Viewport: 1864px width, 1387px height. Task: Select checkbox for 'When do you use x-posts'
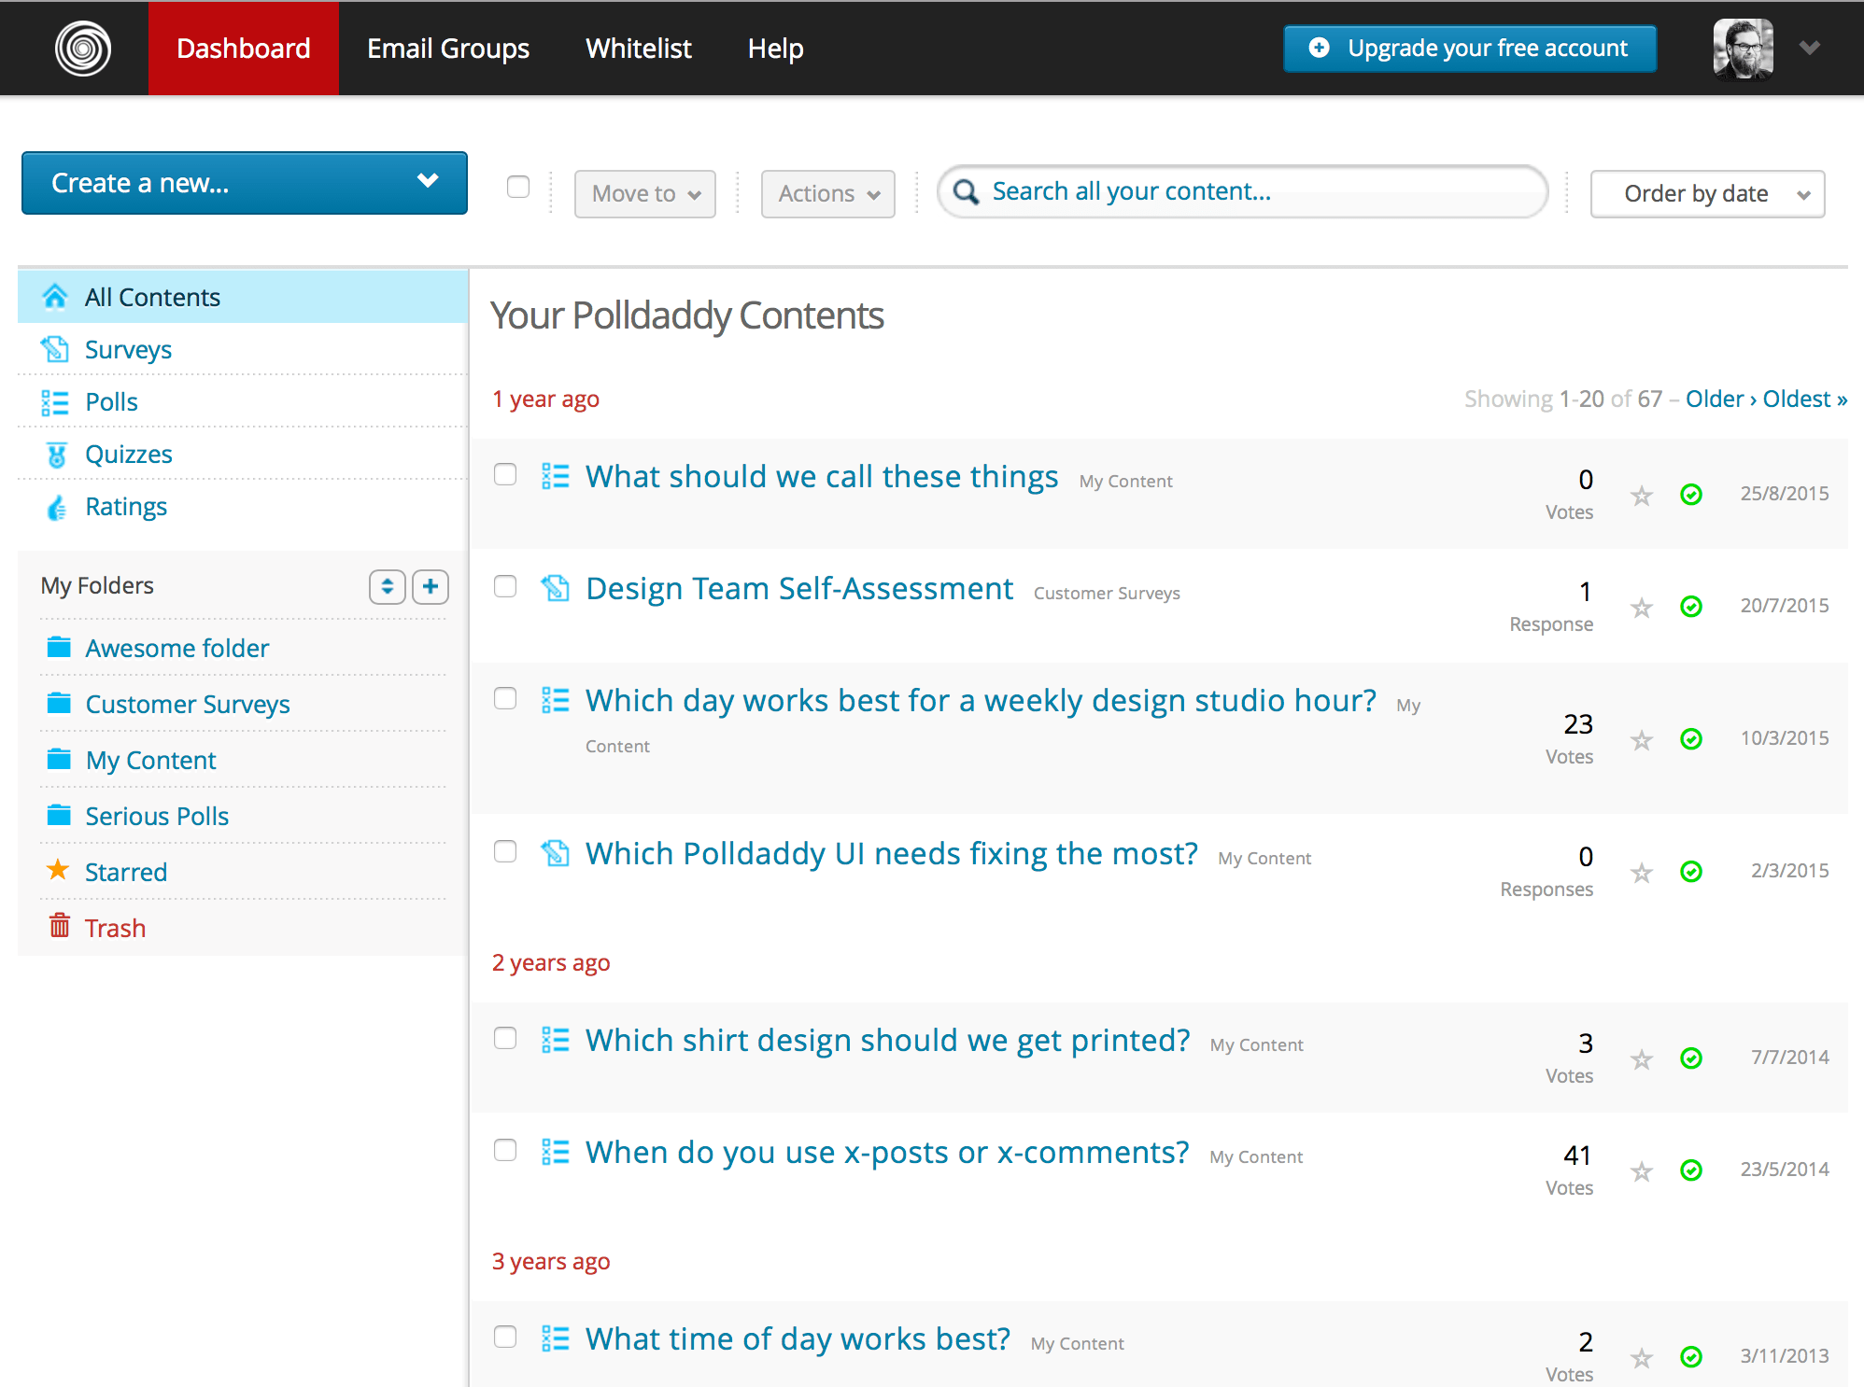(505, 1150)
